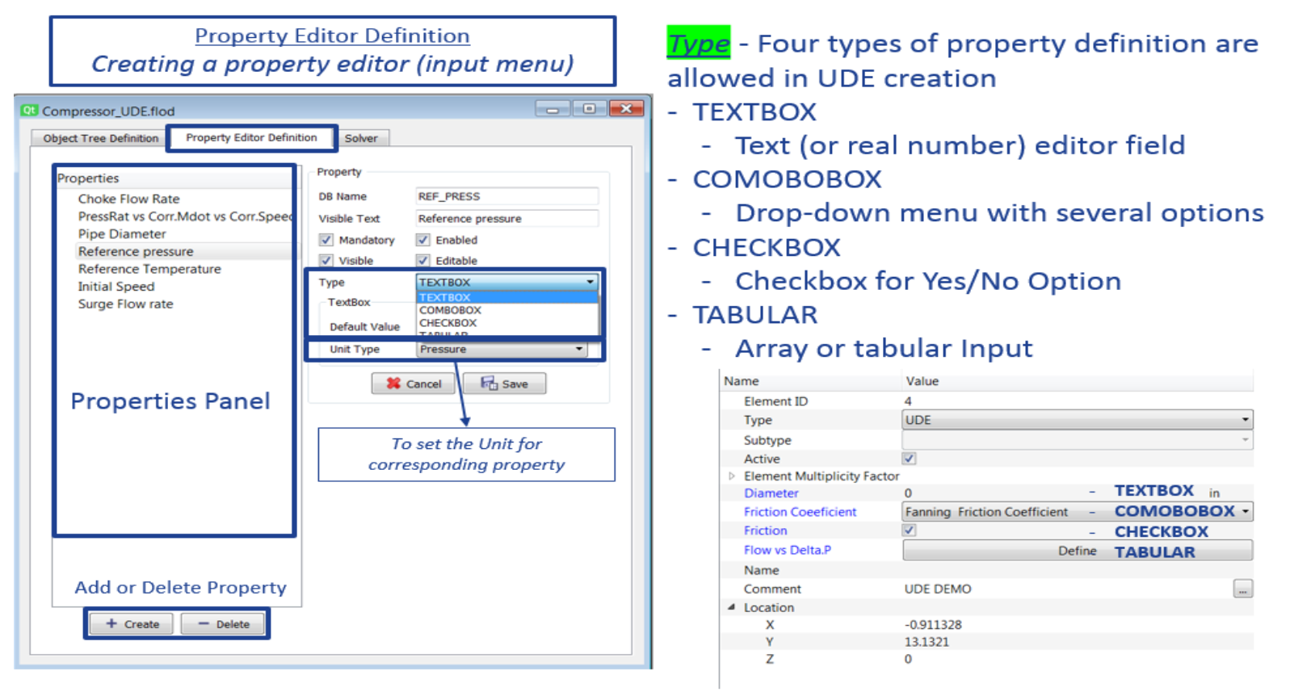The height and width of the screenshot is (696, 1290).
Task: Switch to the Object Tree Definition tab
Action: click(x=100, y=138)
